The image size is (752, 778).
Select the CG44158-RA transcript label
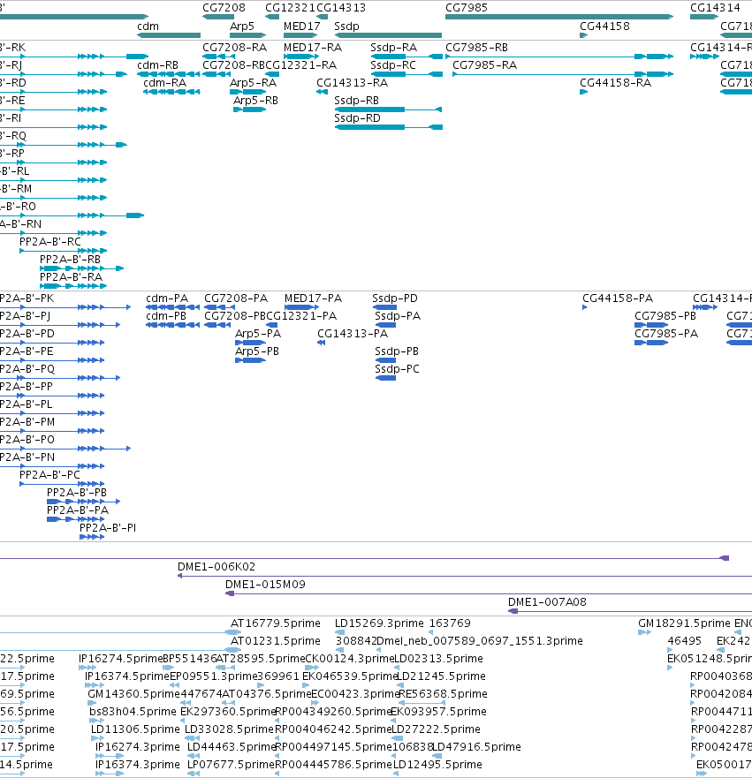[x=616, y=83]
